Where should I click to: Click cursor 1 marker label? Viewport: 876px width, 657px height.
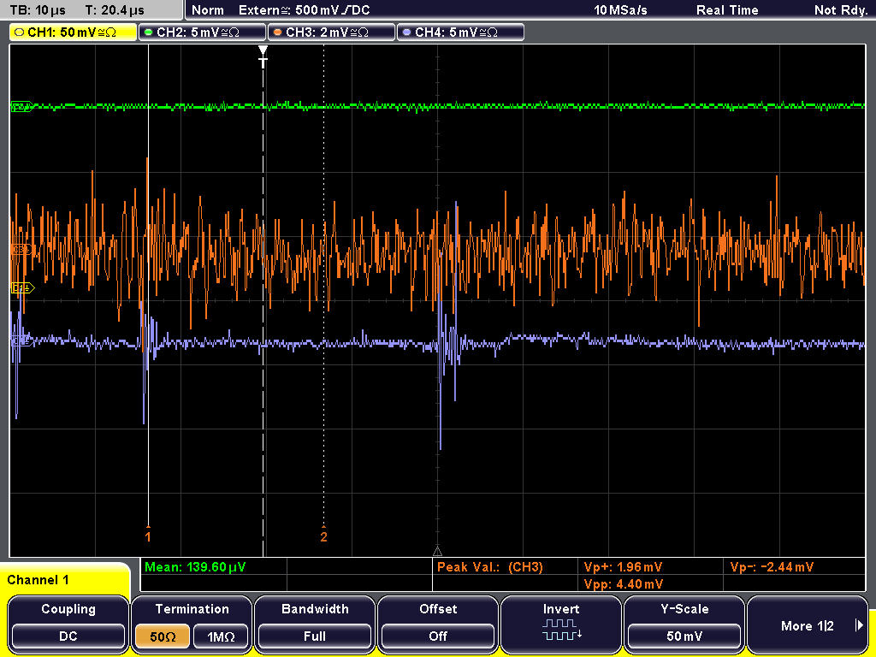147,536
